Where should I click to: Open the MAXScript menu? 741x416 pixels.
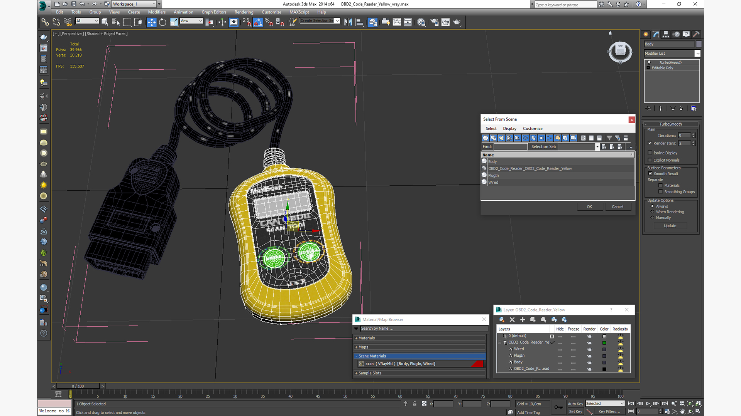click(x=299, y=12)
